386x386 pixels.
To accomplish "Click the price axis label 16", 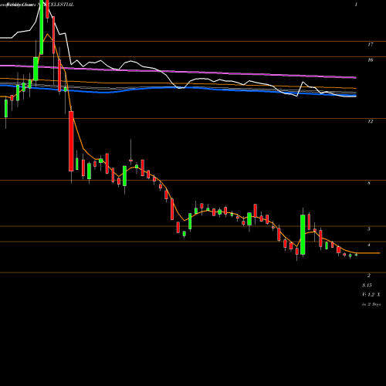I will (x=371, y=60).
